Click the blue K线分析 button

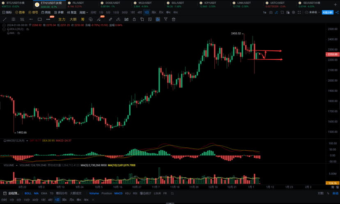pyautogui.click(x=328, y=13)
